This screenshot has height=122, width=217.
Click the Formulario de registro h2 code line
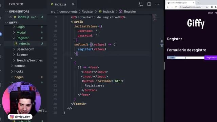click(x=98, y=17)
